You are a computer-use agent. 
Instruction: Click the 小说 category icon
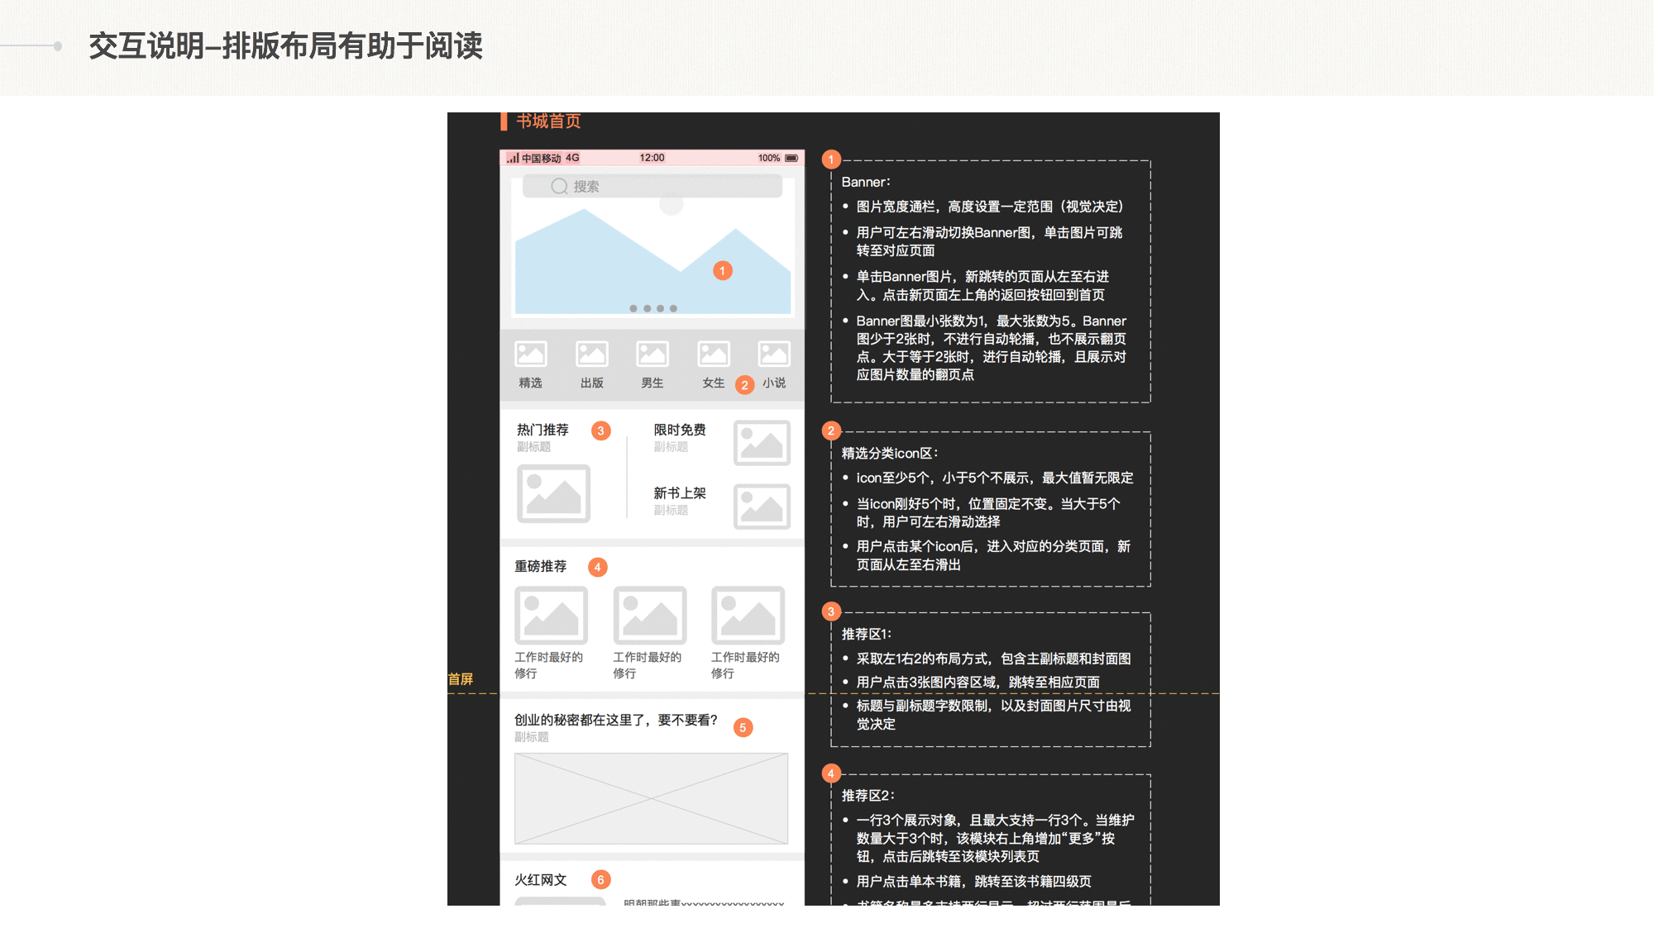click(x=774, y=354)
